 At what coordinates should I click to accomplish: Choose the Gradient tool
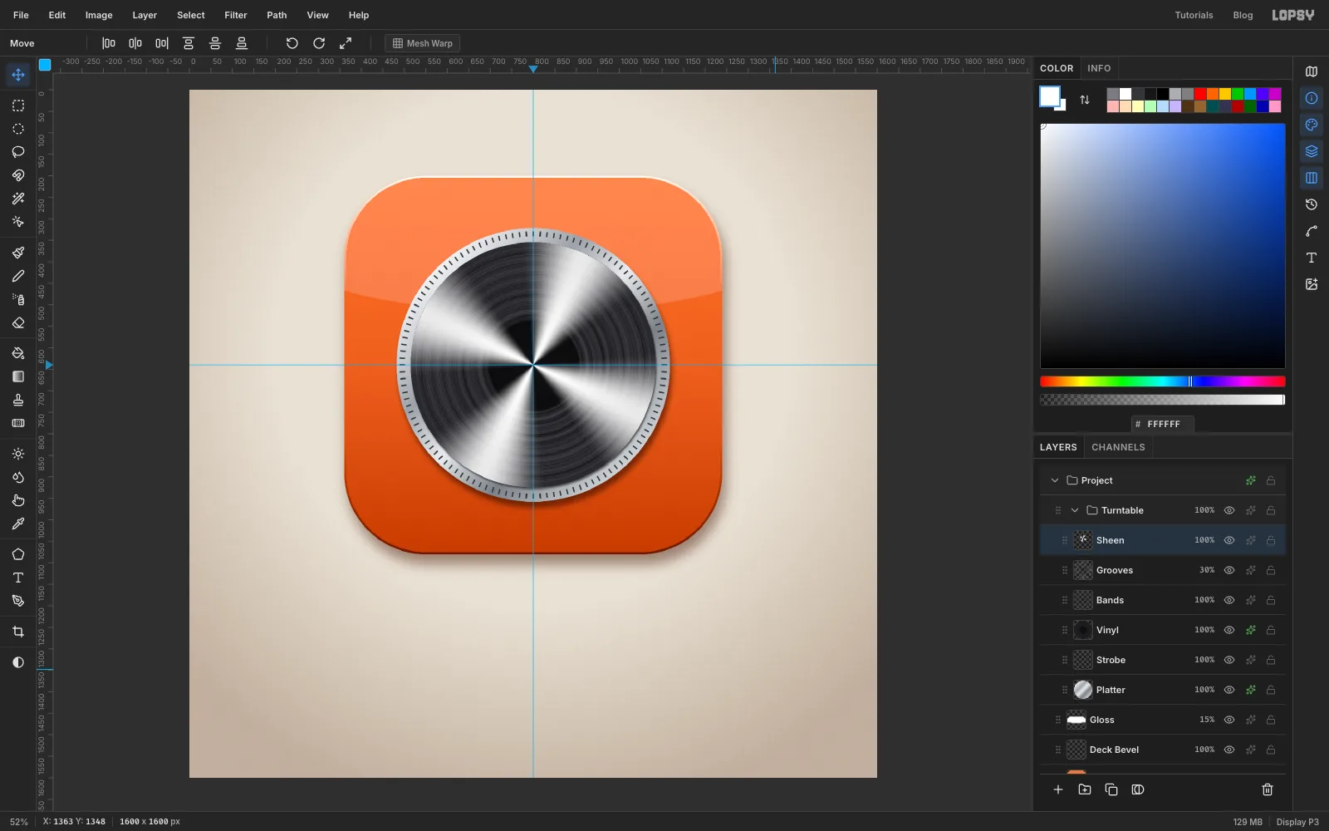tap(18, 376)
